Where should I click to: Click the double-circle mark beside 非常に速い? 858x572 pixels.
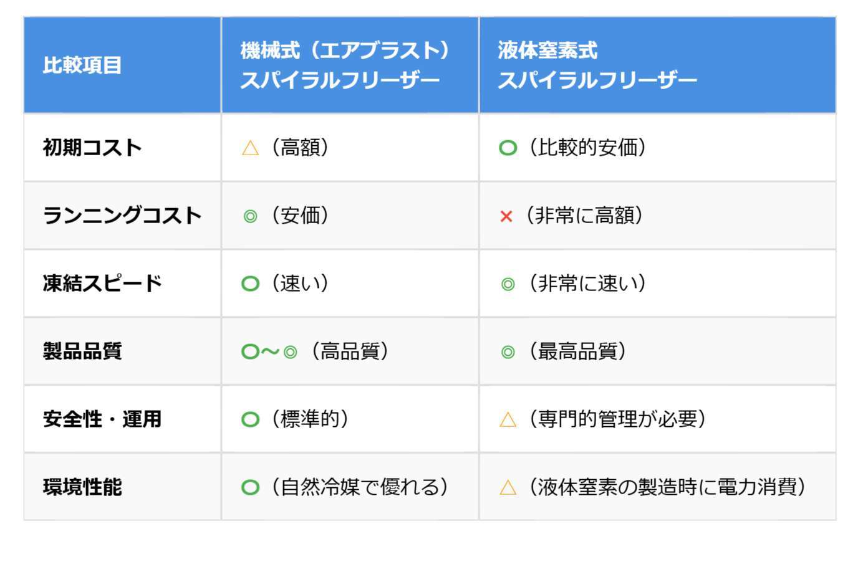508,284
